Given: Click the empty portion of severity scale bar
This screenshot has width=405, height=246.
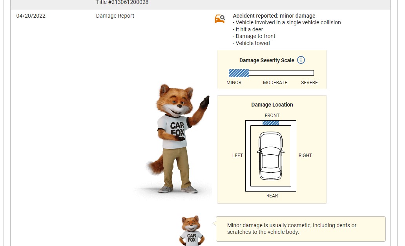Looking at the screenshot, I should tap(281, 73).
